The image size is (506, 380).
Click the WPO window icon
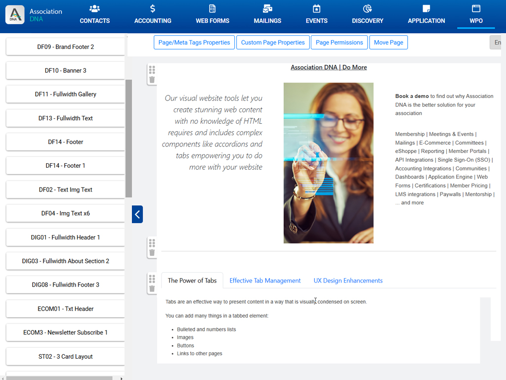click(x=476, y=8)
